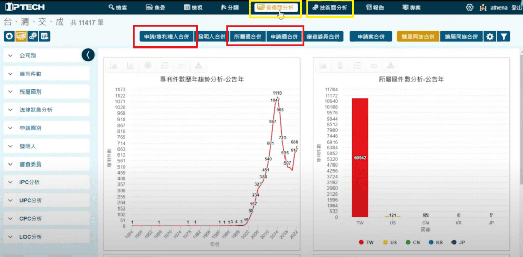Click the 申請案合併 button
This screenshot has width=523, height=257.
(370, 37)
